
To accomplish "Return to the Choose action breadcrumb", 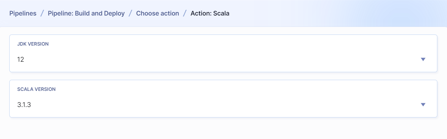I will (157, 13).
